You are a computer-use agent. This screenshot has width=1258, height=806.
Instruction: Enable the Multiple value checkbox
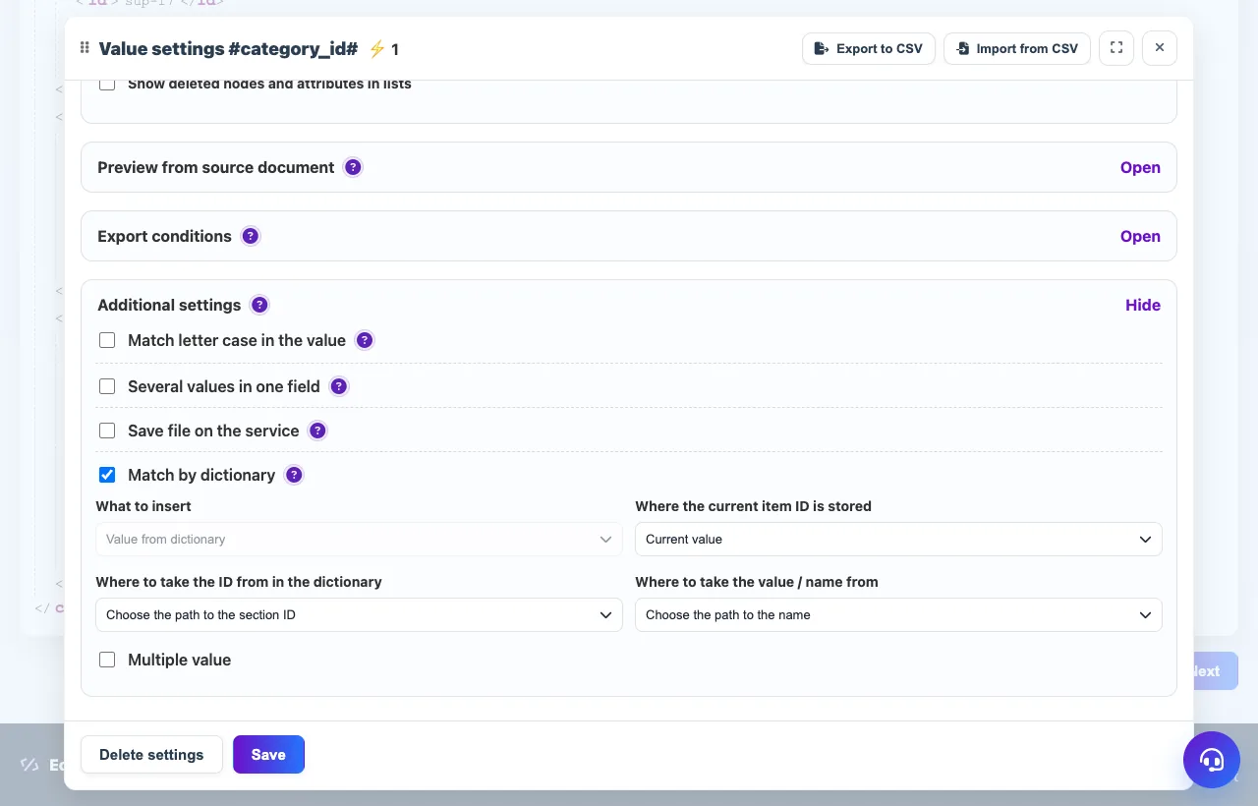(107, 660)
